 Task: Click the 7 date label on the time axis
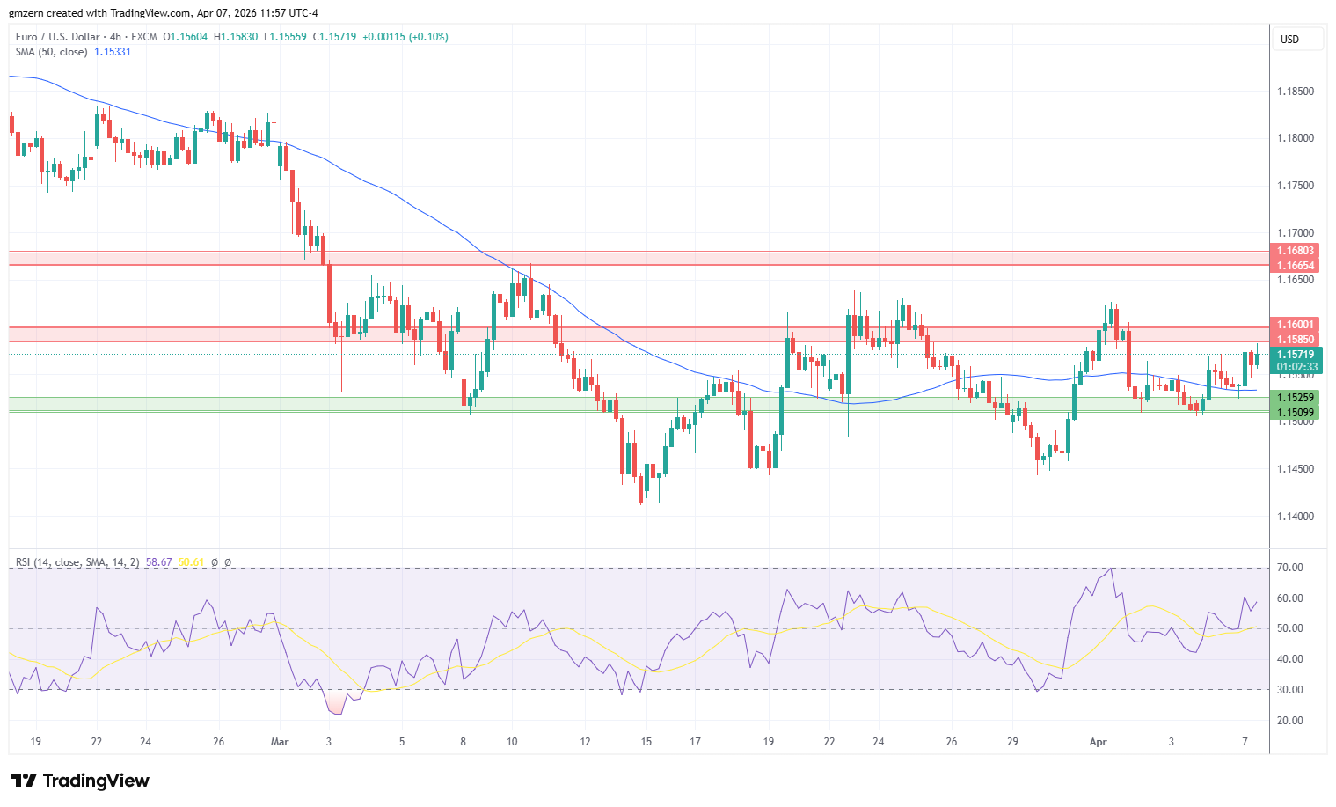pyautogui.click(x=1245, y=742)
